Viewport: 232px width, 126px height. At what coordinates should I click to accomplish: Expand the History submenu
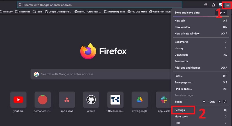coord(200,48)
